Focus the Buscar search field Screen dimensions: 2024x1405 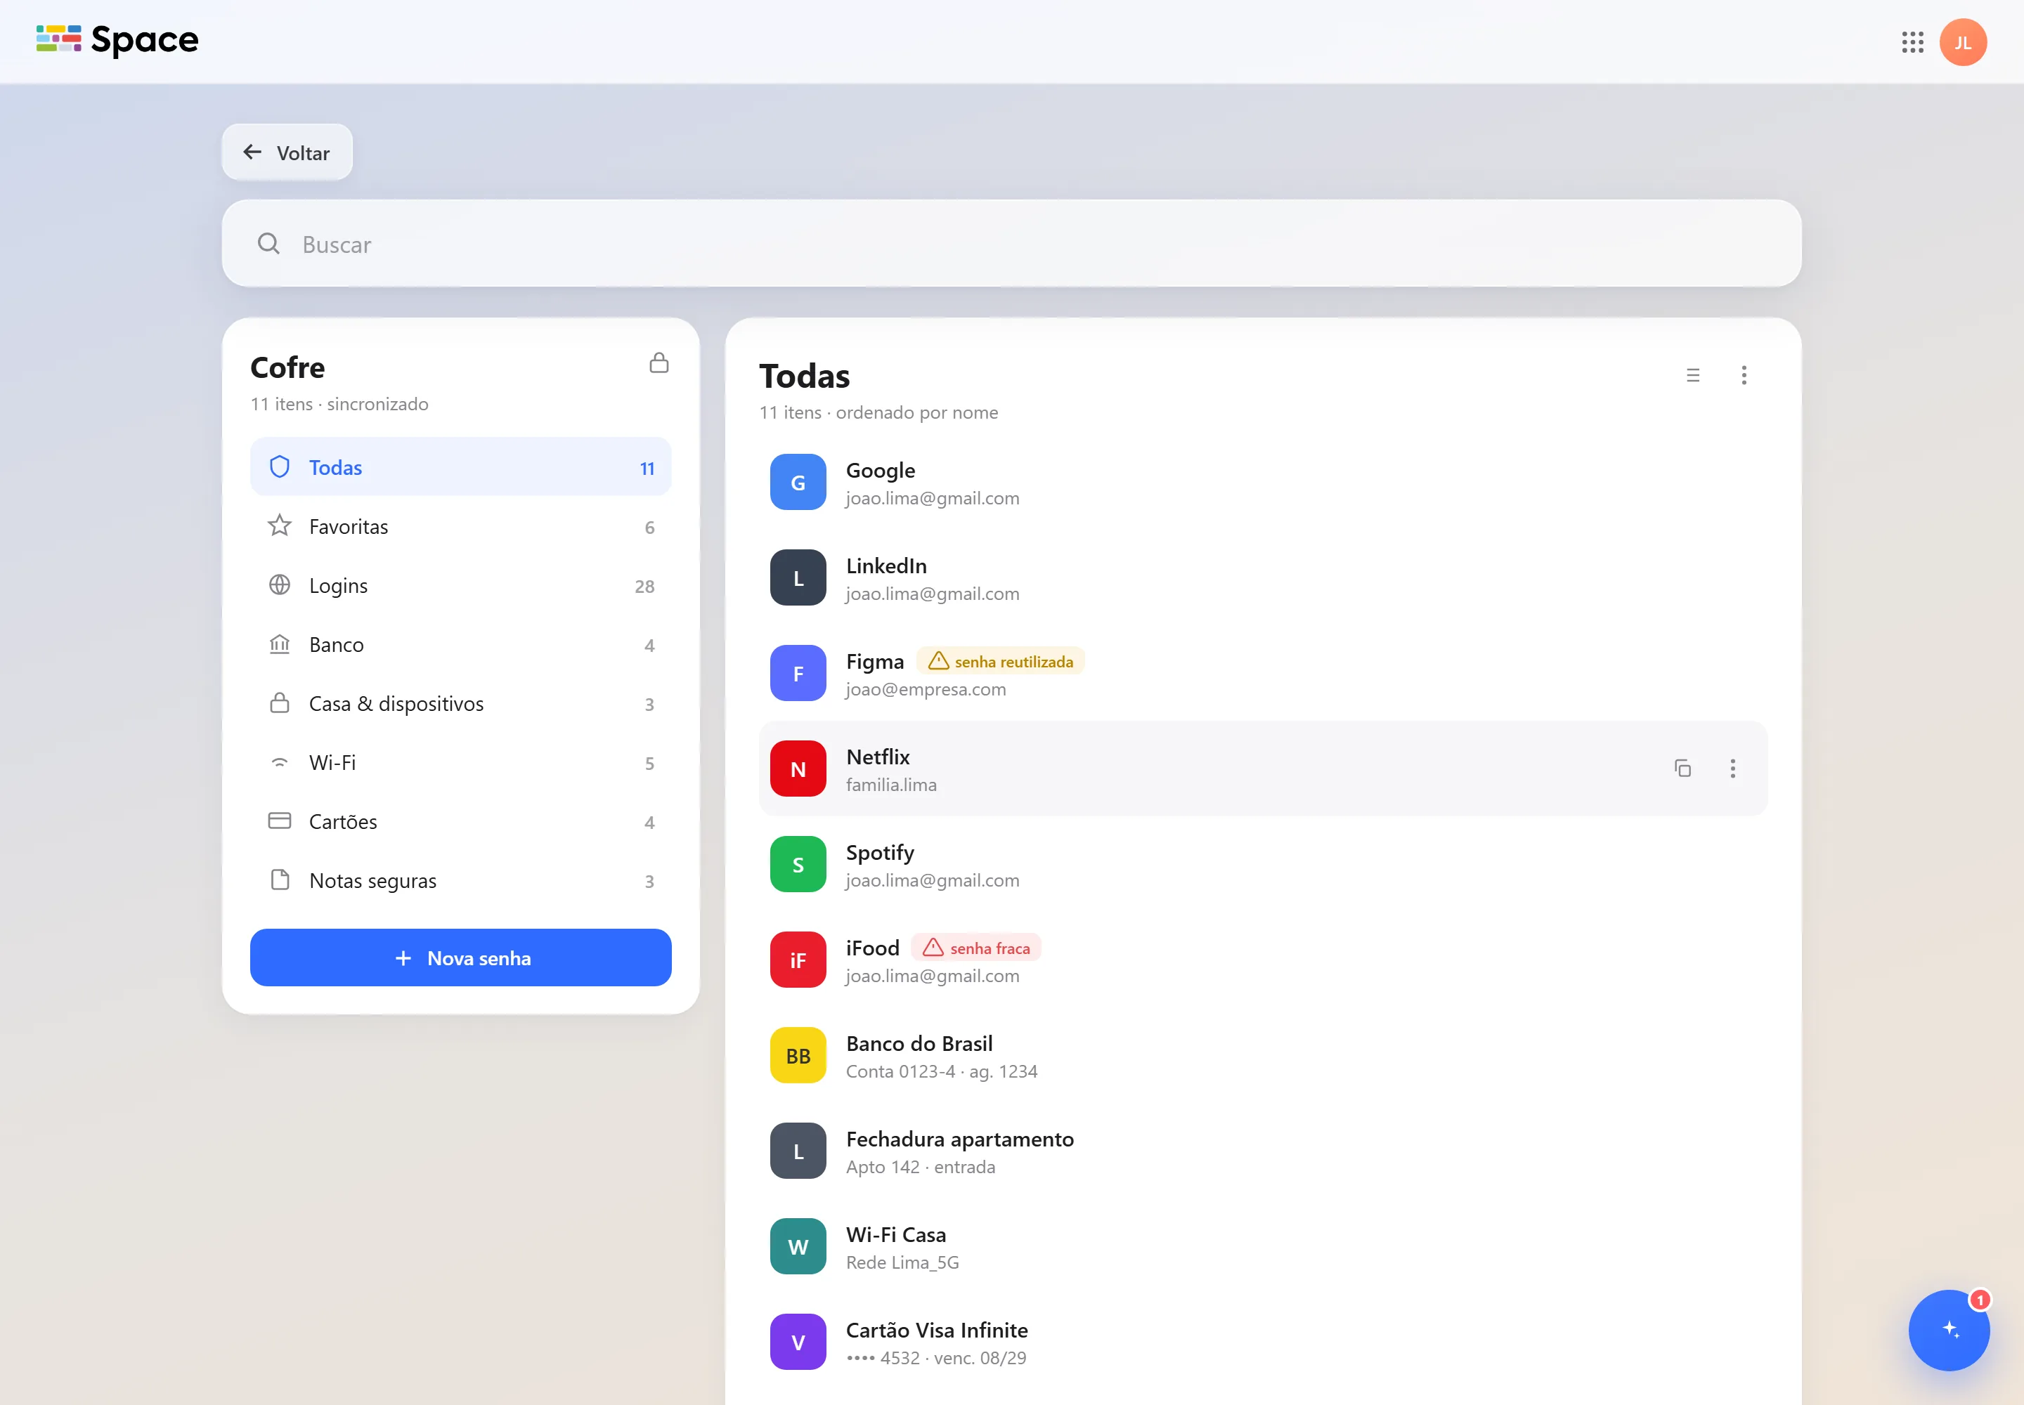pyautogui.click(x=1011, y=244)
